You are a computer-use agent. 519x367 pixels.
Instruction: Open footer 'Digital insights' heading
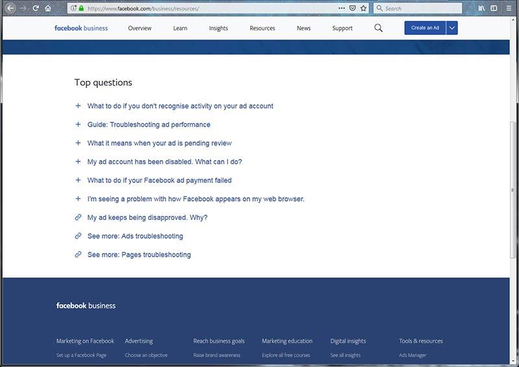[x=348, y=341]
